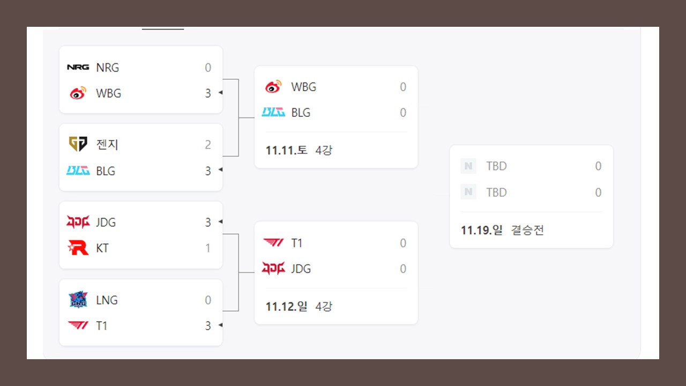Image resolution: width=686 pixels, height=386 pixels.
Task: Click the JDG team logo
Action: pyautogui.click(x=78, y=222)
